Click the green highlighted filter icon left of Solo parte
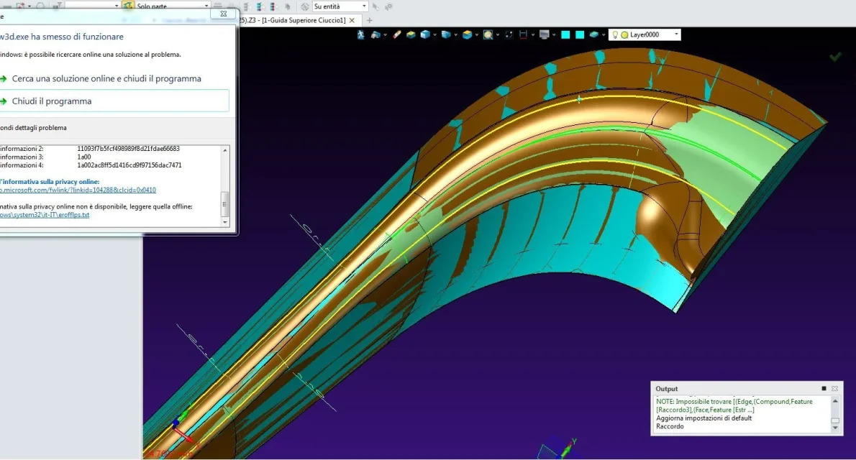 pos(128,6)
